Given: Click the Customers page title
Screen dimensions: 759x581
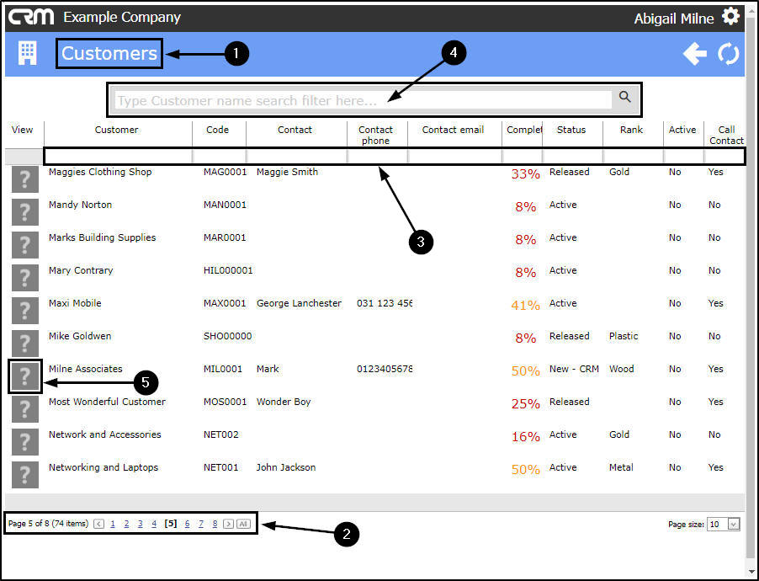Looking at the screenshot, I should coord(109,53).
